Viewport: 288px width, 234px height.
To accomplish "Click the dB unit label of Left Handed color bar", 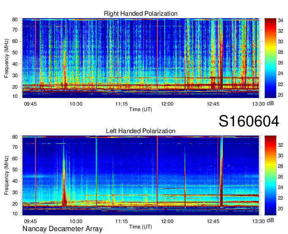I will coord(270,220).
